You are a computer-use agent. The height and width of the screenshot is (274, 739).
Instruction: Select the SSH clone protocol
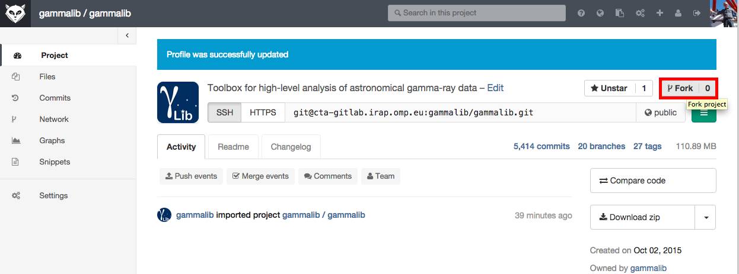click(x=225, y=112)
